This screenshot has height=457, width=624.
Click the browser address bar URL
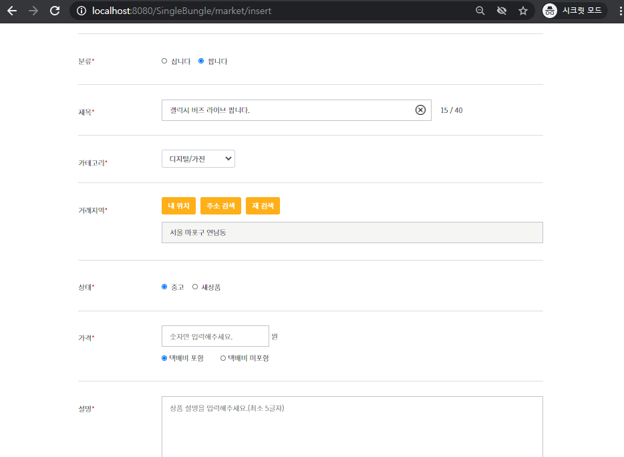[x=200, y=11]
